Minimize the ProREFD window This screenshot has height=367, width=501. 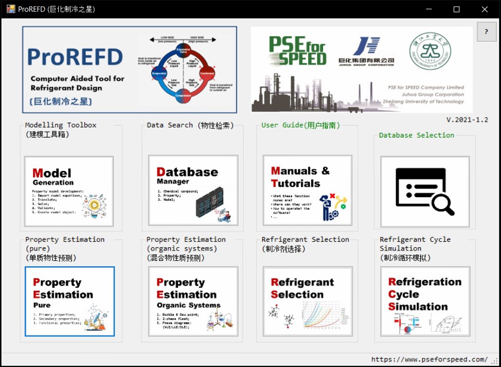pyautogui.click(x=429, y=9)
